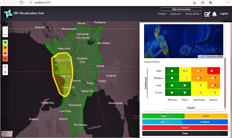232x138 pixels.
Task: Expand the Vulnerability dropdown menu
Action: click(x=193, y=14)
